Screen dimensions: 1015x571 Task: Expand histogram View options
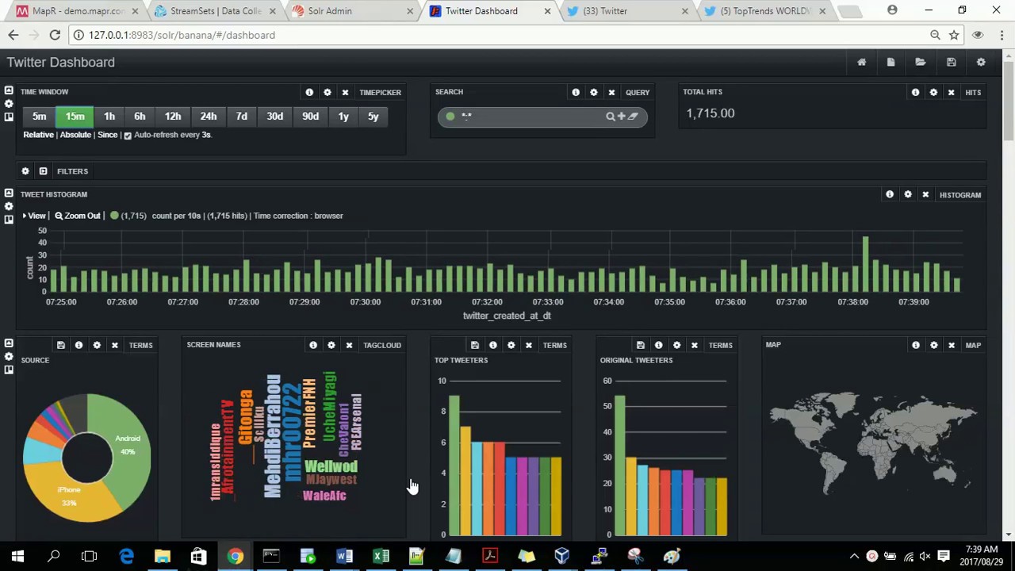click(x=34, y=216)
